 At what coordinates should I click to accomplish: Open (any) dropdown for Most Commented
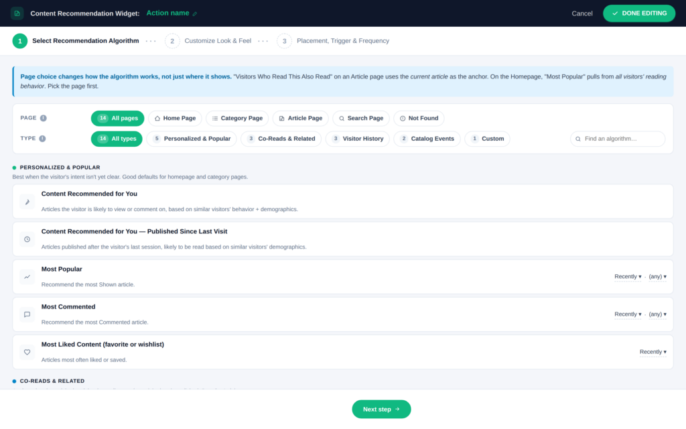(658, 314)
